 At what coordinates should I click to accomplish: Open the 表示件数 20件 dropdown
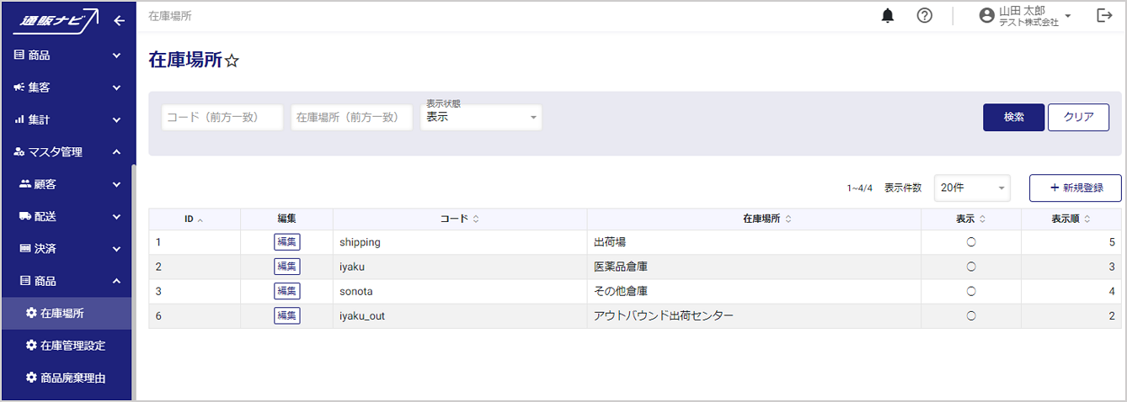pyautogui.click(x=972, y=188)
